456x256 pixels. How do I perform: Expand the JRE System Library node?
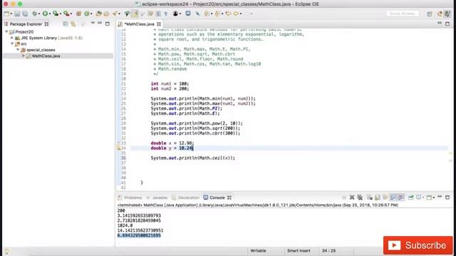[x=12, y=38]
